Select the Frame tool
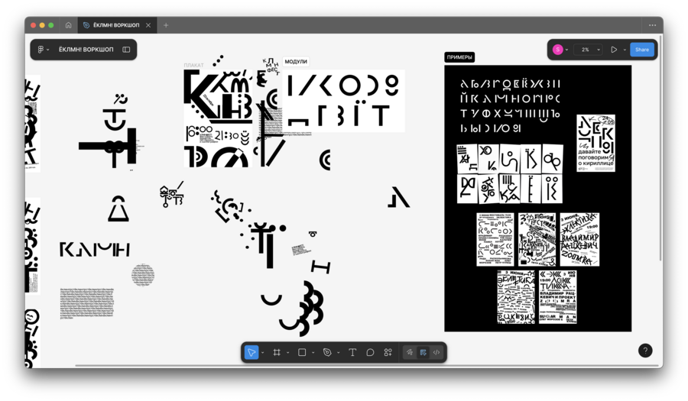Viewport: 688px width, 401px height. pos(277,352)
